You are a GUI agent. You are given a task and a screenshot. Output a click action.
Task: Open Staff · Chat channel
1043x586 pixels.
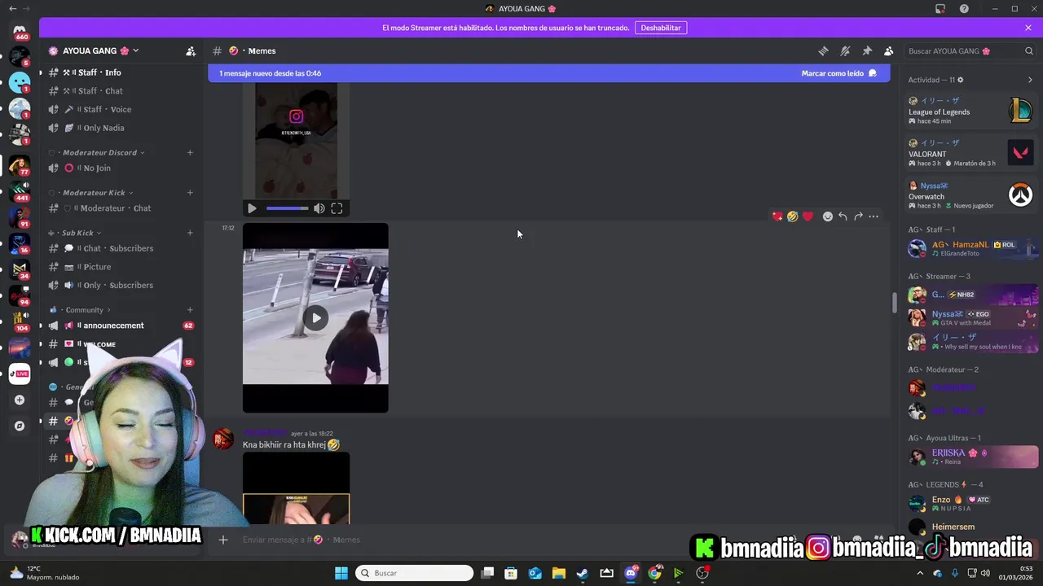point(120,91)
